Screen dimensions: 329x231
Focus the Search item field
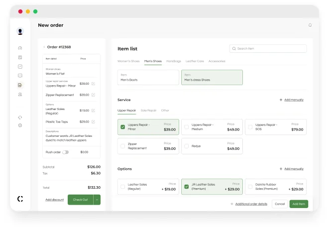click(268, 49)
